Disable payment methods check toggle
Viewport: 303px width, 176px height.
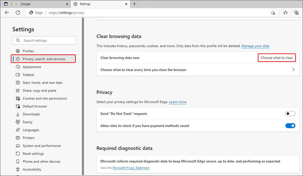[290, 126]
